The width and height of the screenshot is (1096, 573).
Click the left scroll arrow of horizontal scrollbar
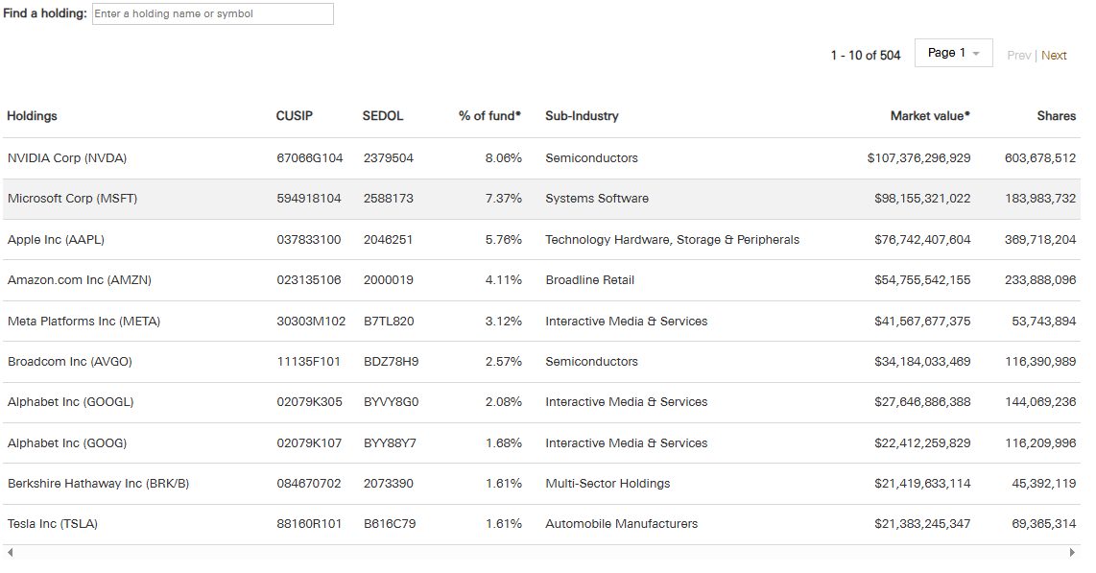point(10,552)
